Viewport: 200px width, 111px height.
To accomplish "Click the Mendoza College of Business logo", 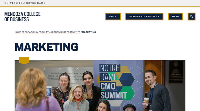I will pyautogui.click(x=22, y=17).
